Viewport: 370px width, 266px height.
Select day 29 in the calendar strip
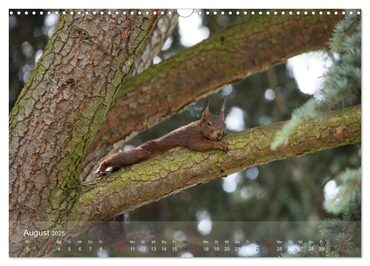(x=321, y=249)
